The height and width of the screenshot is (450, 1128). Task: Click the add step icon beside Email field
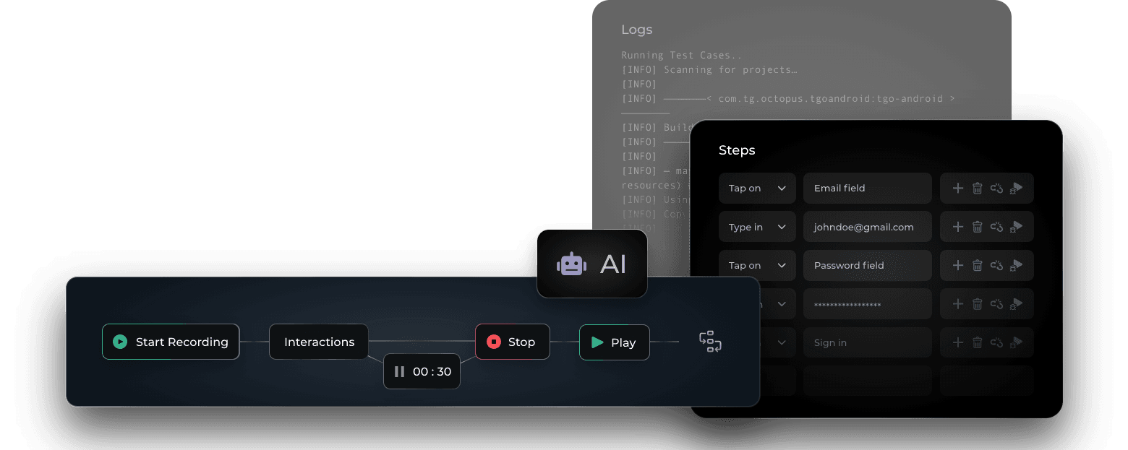957,188
